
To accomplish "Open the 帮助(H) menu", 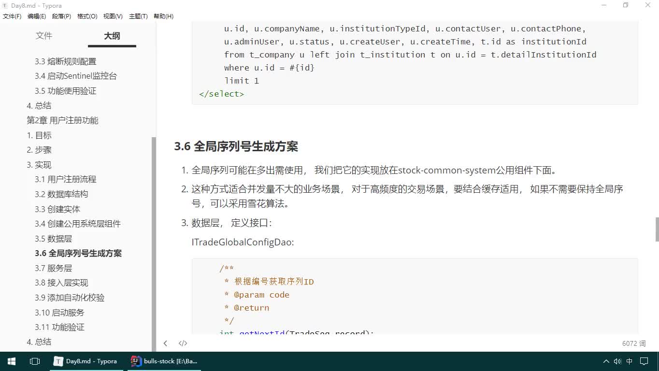I will [x=163, y=16].
